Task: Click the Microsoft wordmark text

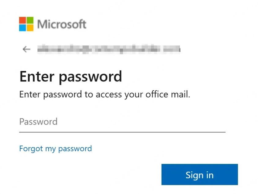Action: pos(62,24)
